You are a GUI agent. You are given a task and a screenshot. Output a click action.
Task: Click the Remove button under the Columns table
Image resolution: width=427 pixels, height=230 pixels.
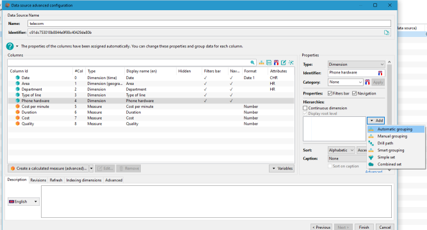[129, 168]
